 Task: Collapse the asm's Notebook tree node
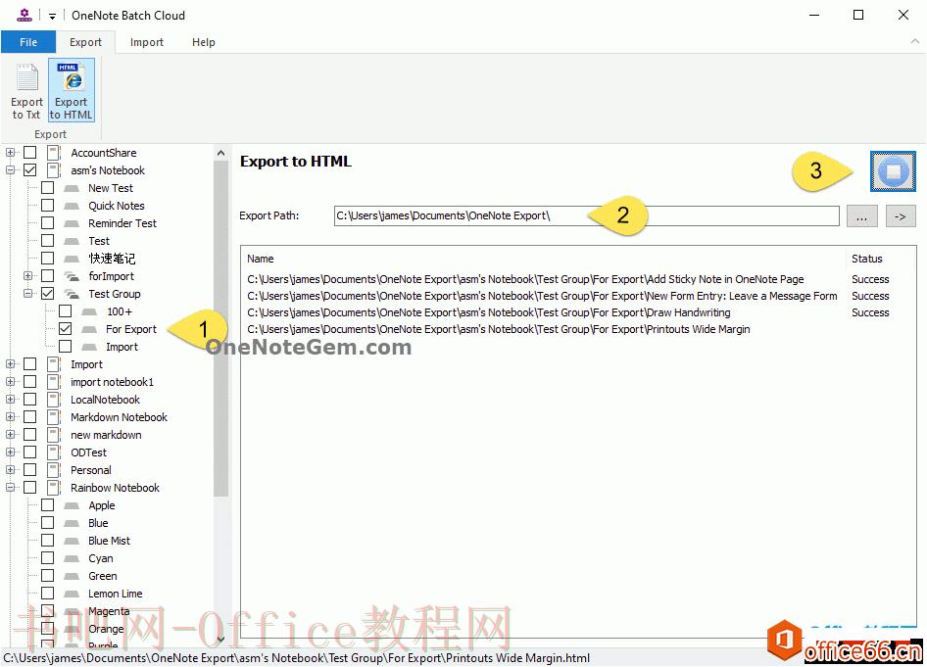10,170
